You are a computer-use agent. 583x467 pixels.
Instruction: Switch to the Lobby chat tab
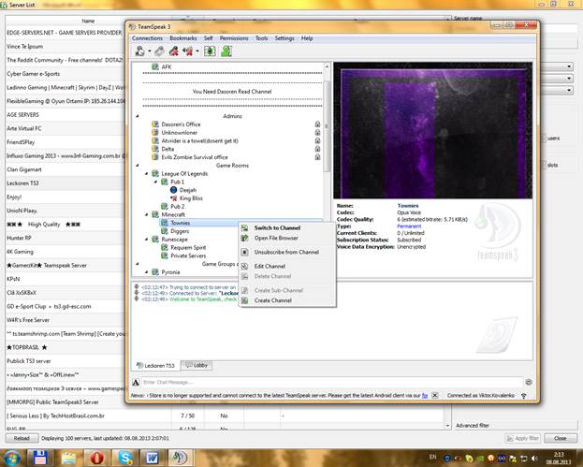[x=200, y=365]
